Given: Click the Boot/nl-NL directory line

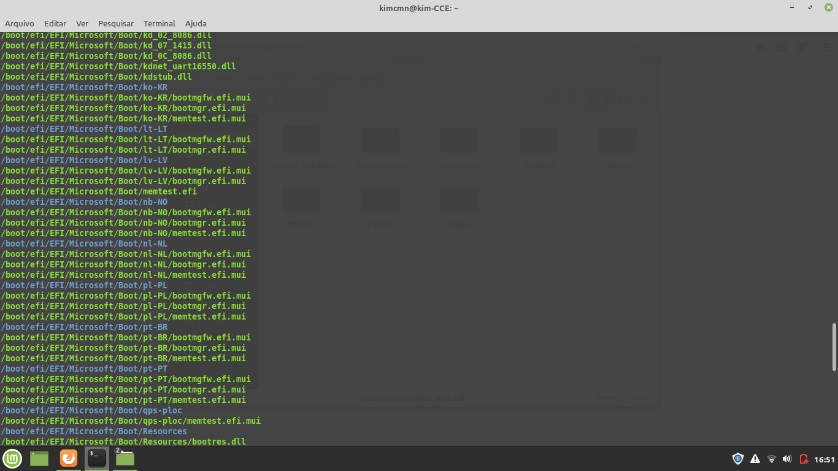Looking at the screenshot, I should (x=84, y=243).
